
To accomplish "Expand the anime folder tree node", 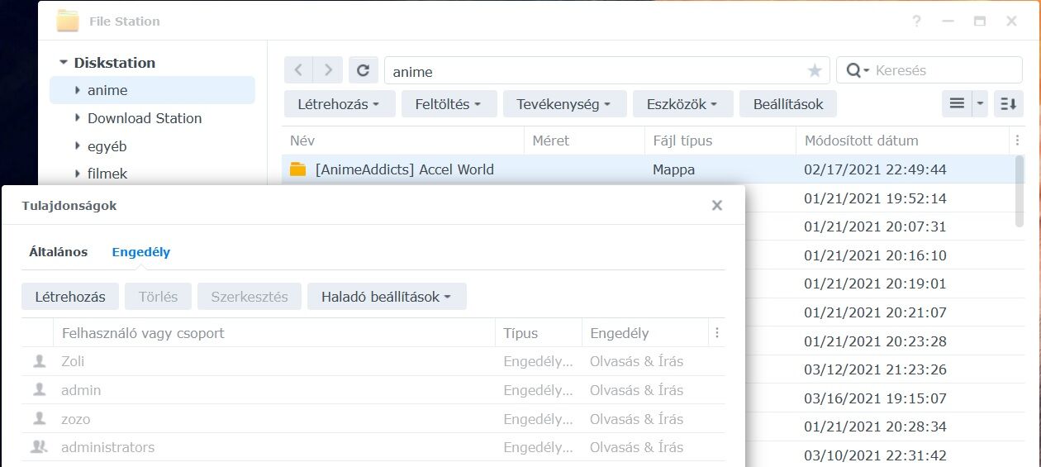I will tap(78, 90).
